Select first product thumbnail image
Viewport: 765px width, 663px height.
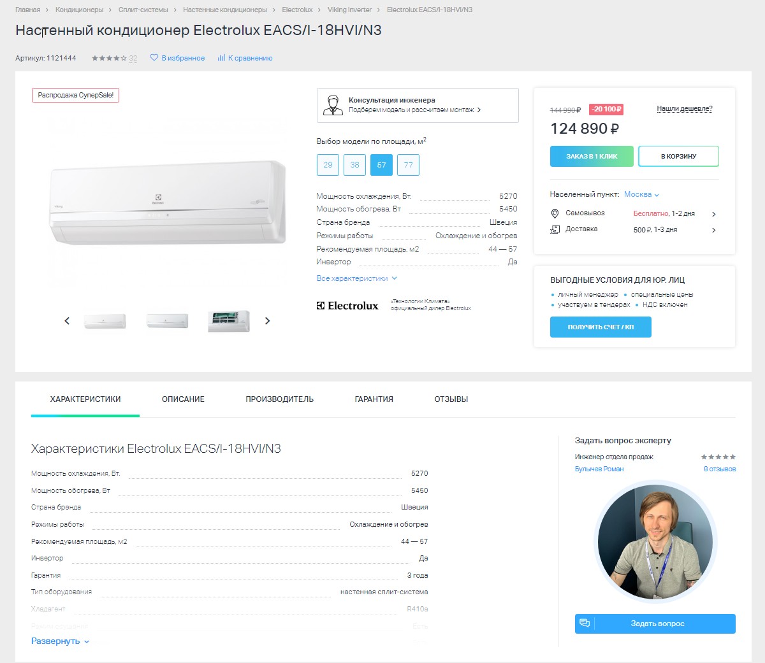click(105, 321)
